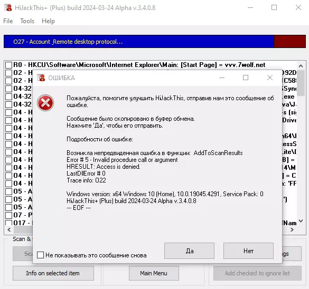Close the ОШИБКА error dialog
The width and height of the screenshot is (309, 289).
[270, 78]
